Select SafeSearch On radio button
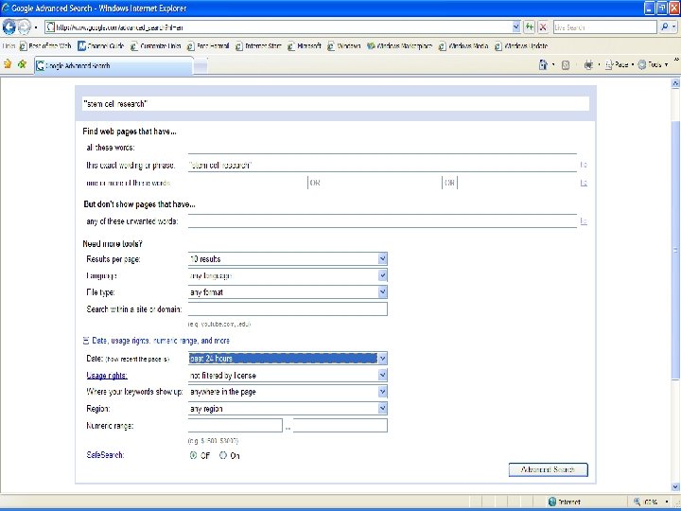The height and width of the screenshot is (511, 681). click(x=223, y=455)
